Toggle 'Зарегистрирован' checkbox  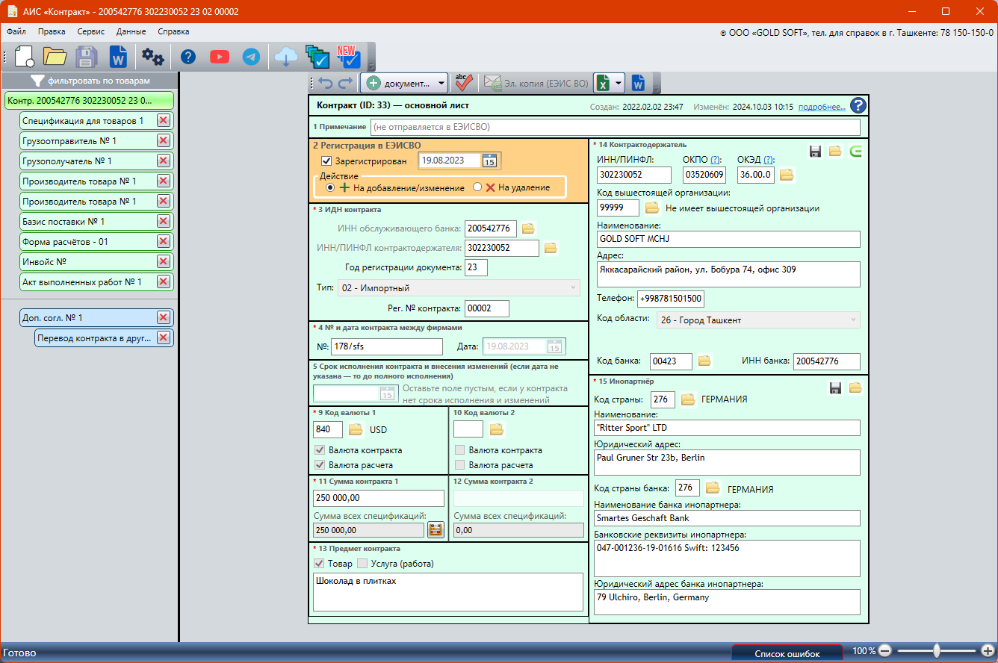(326, 161)
